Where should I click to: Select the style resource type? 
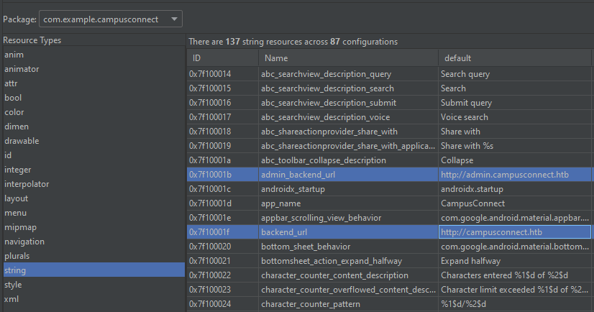click(14, 285)
